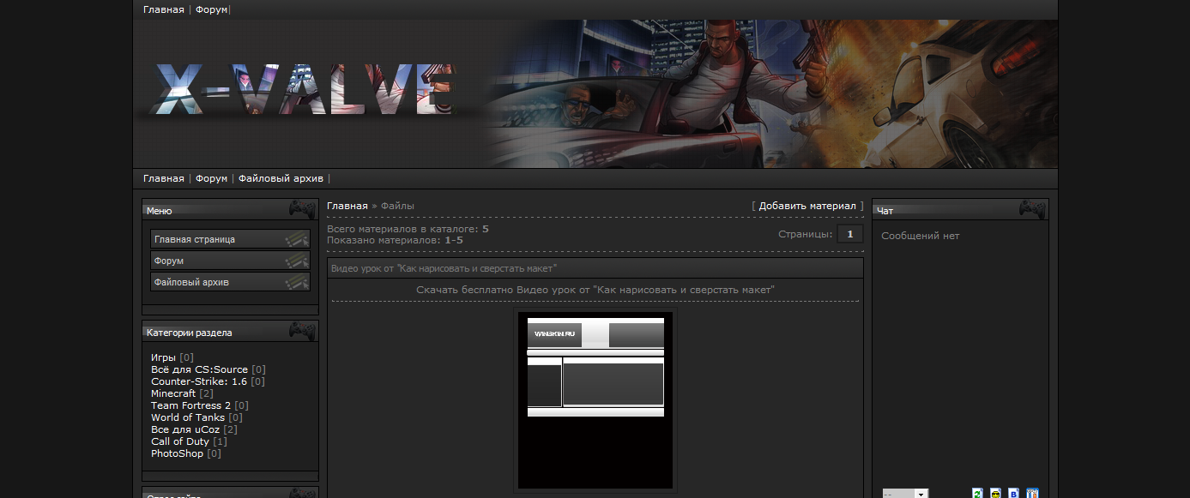Select Главная страница in Меню panel

pyautogui.click(x=230, y=239)
